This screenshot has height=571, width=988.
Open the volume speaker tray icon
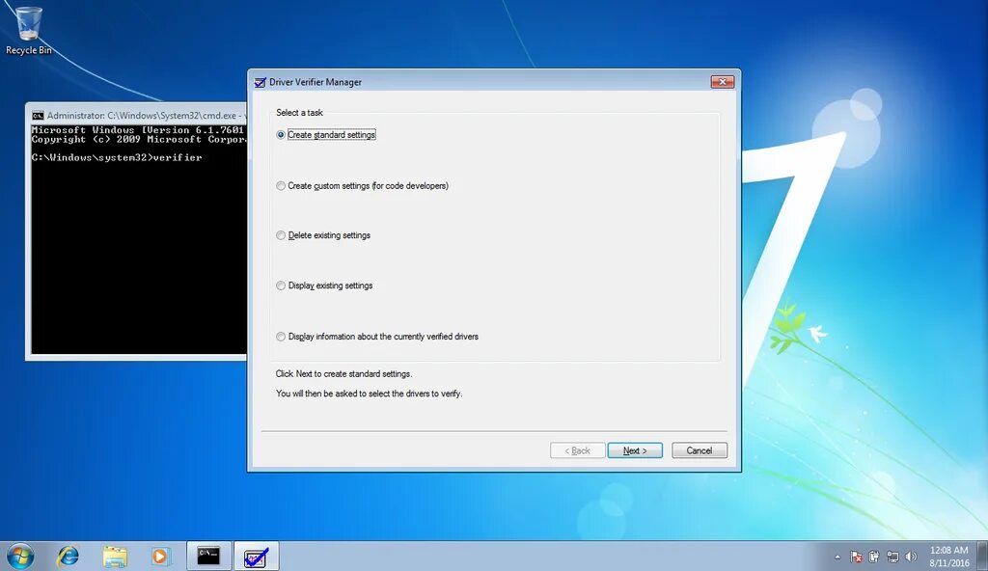(x=911, y=557)
